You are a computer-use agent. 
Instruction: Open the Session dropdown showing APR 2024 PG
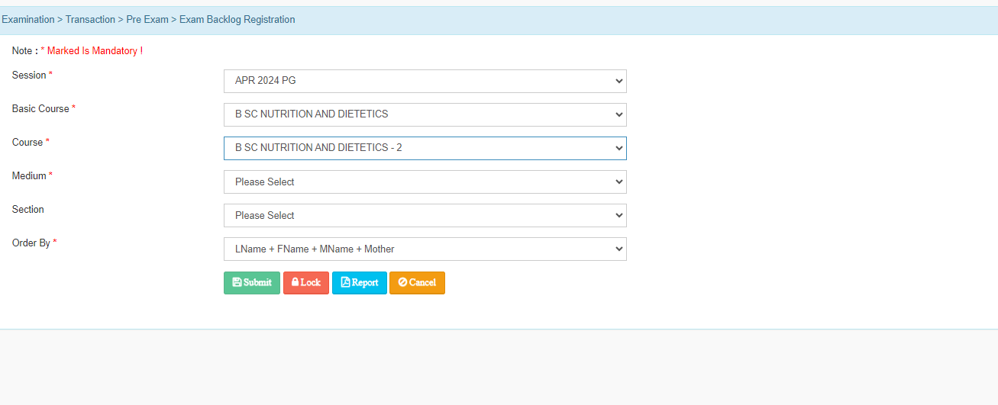click(425, 81)
